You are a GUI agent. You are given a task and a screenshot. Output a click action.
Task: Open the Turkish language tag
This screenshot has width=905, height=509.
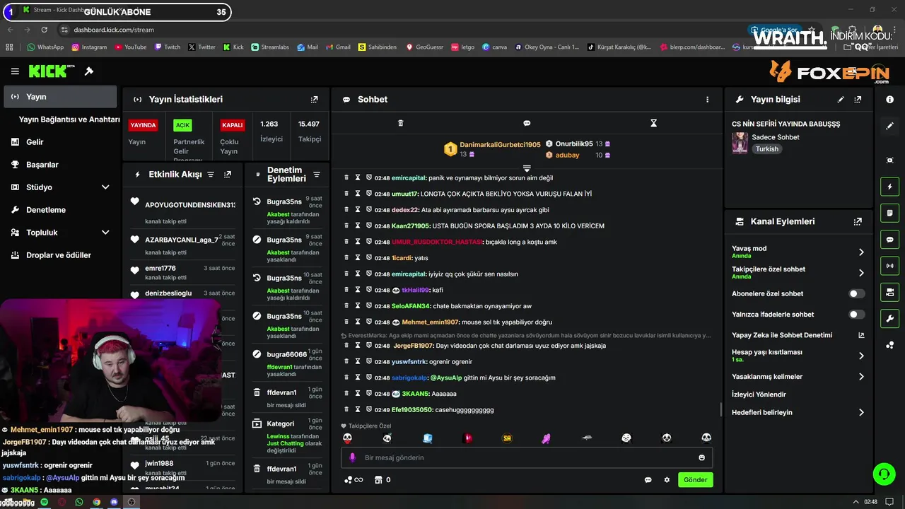[766, 149]
